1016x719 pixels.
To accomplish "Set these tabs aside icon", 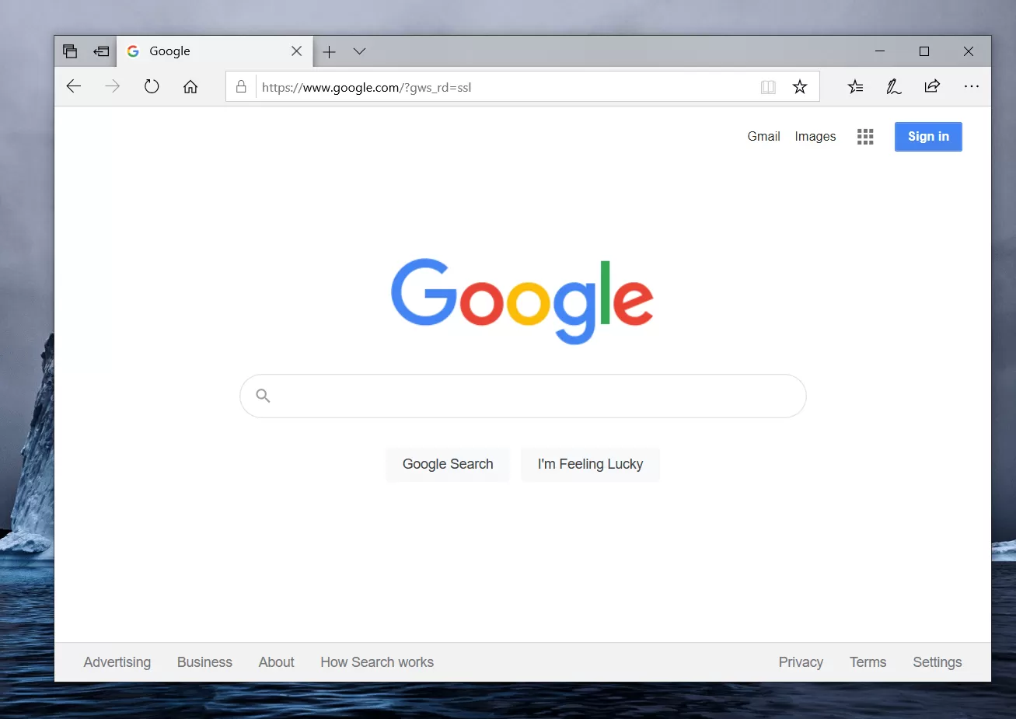I will (101, 51).
